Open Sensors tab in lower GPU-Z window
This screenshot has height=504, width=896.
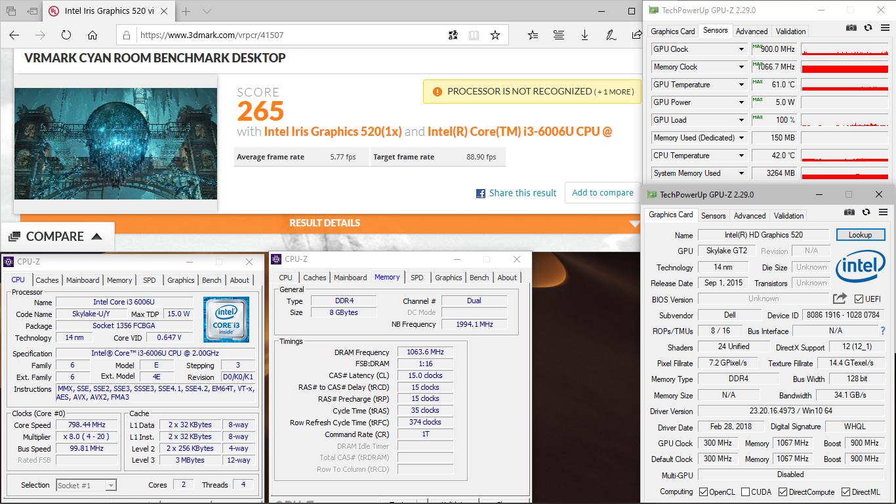pos(713,216)
